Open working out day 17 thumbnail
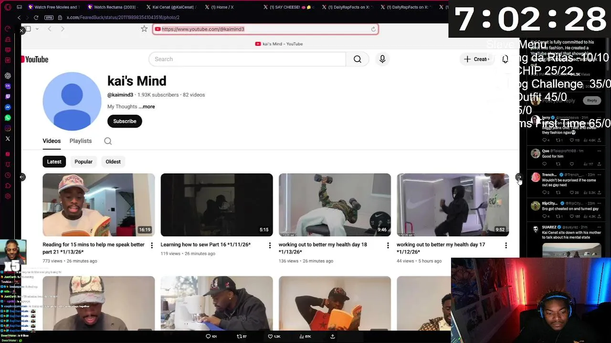This screenshot has width=611, height=343. click(453, 205)
